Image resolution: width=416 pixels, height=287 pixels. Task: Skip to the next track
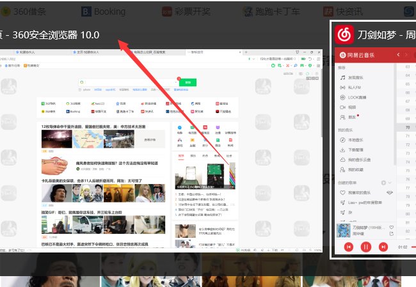pos(383,247)
